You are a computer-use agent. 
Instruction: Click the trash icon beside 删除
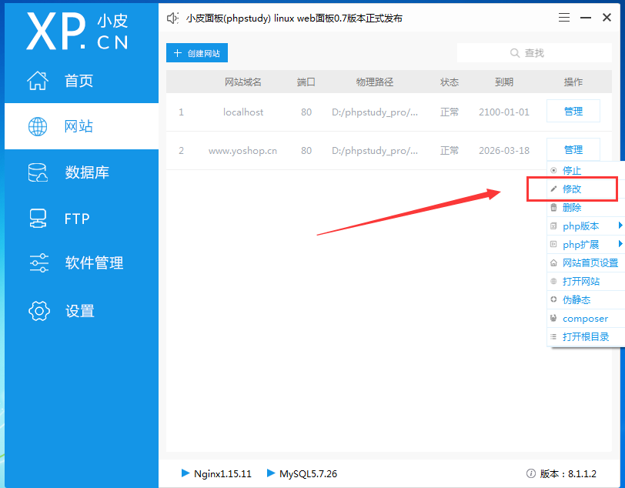click(x=553, y=207)
